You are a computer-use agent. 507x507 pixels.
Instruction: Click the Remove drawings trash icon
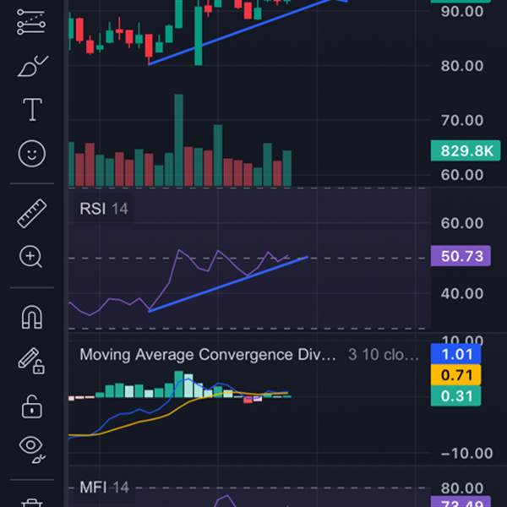(x=32, y=503)
